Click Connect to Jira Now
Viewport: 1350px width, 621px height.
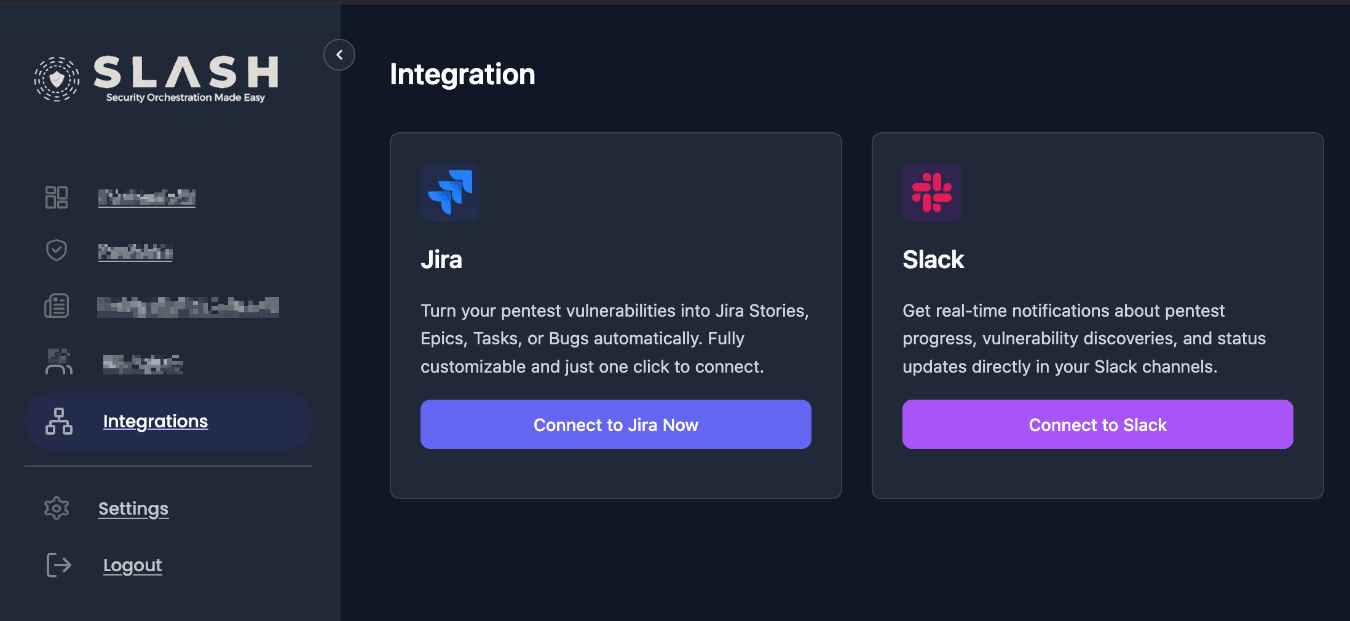[x=615, y=424]
